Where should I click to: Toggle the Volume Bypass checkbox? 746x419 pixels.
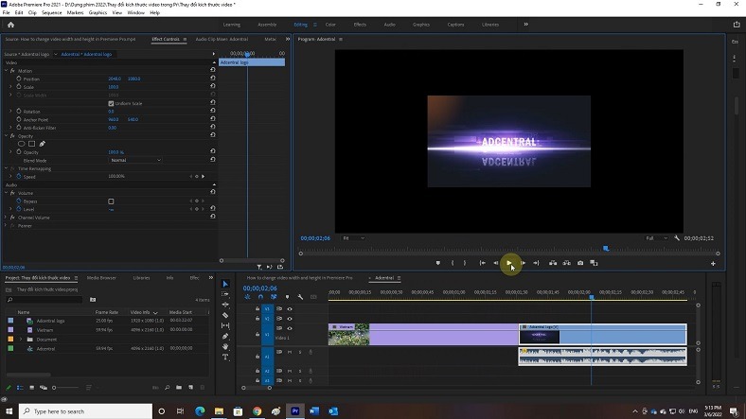(x=111, y=201)
